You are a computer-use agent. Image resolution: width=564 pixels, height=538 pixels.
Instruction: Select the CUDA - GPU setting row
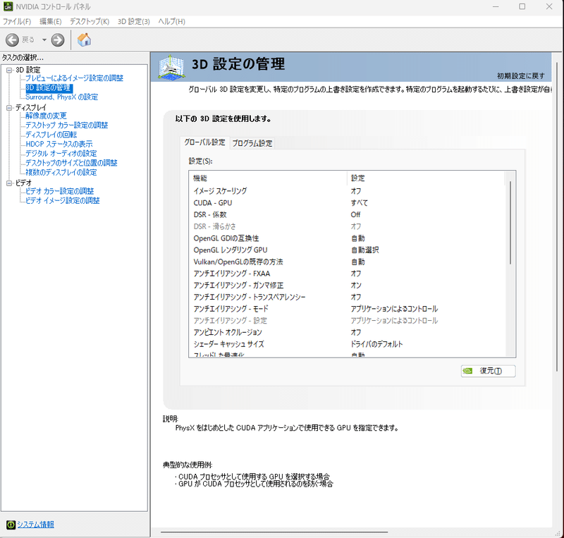(x=347, y=203)
